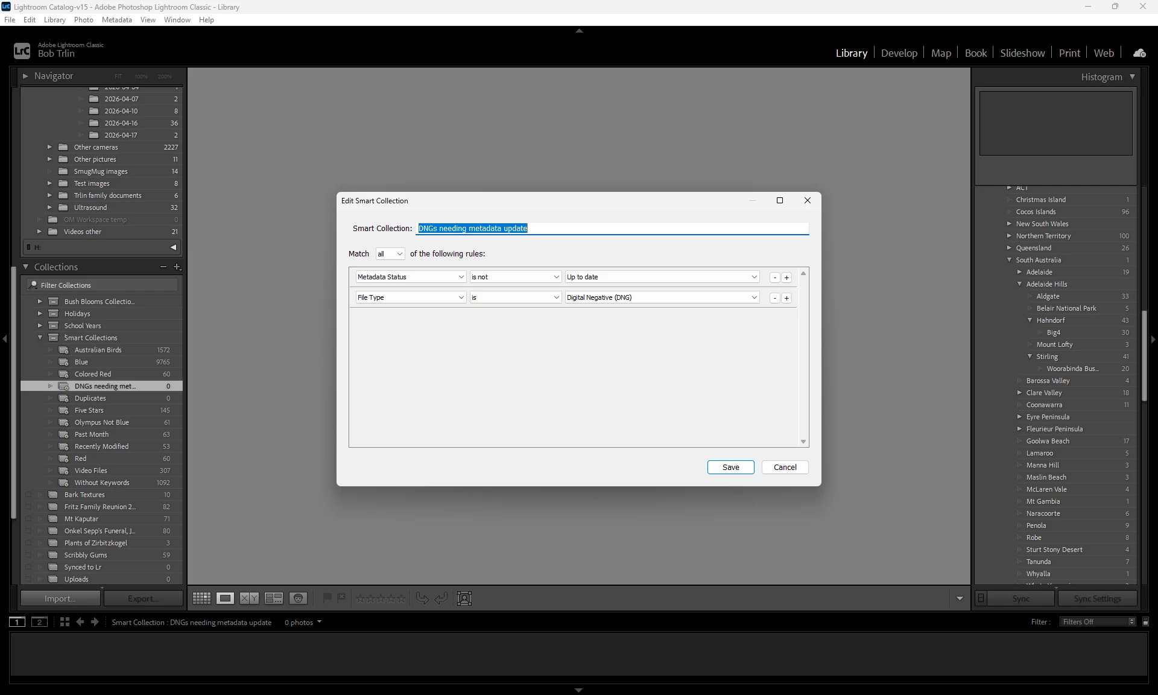Screen dimensions: 1158x695
Task: Open Compare view (XY) icon
Action: [x=249, y=598]
